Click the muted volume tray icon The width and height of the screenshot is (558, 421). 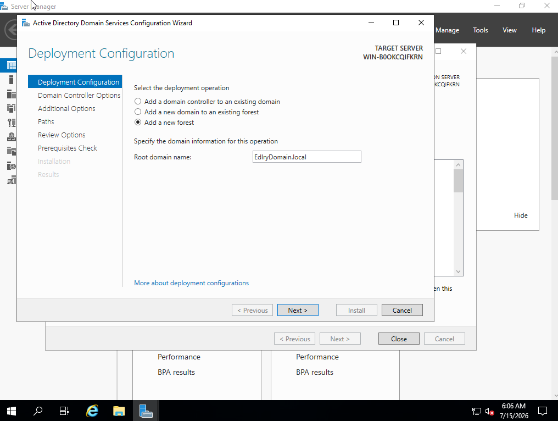click(489, 412)
